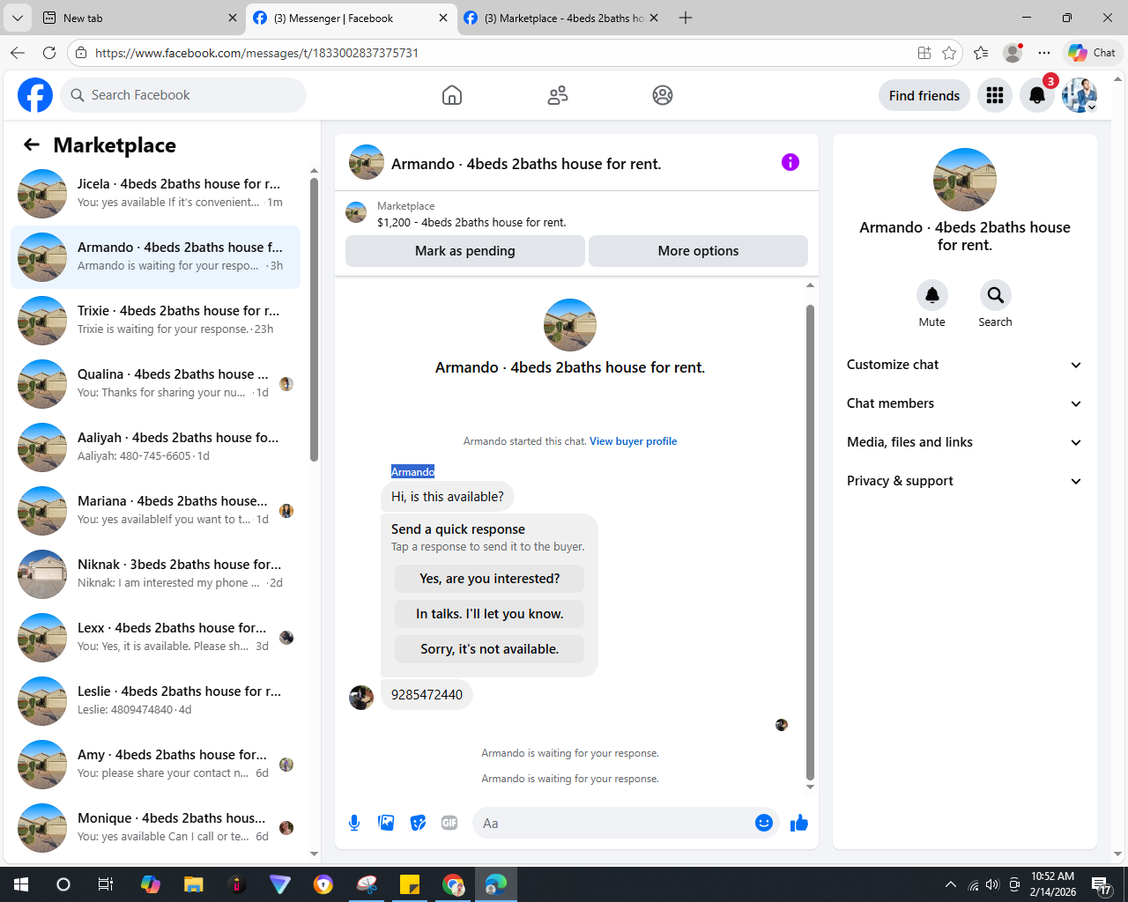The image size is (1128, 902).
Task: Open the Jicela conversation
Action: (155, 194)
